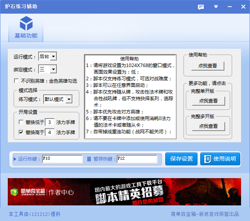Click the 暂停热键 field showing F12
The image size is (250, 221).
click(137, 159)
